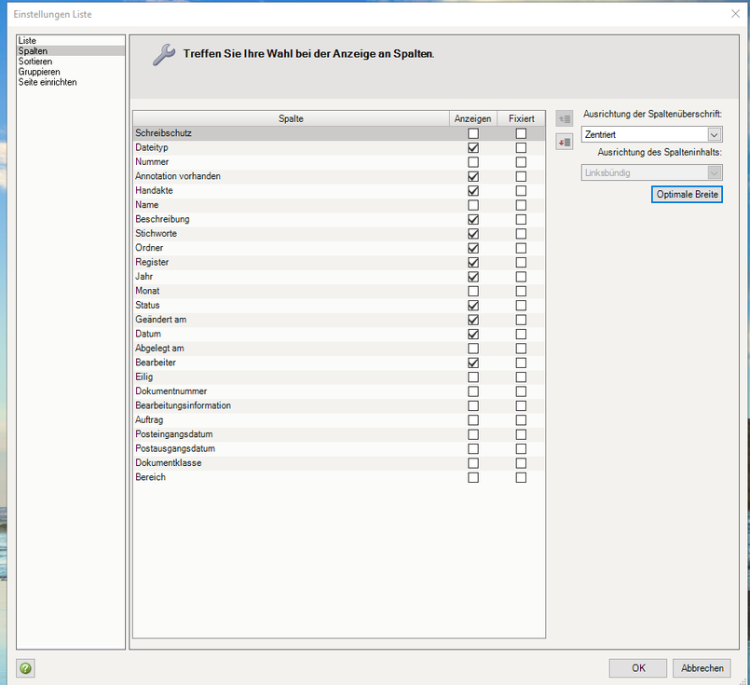Uncheck Anzeigen for Bearbeiter
The image size is (750, 685).
pos(473,363)
